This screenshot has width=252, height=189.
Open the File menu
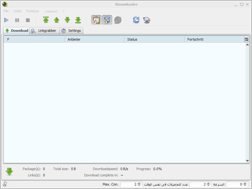pyautogui.click(x=6, y=11)
